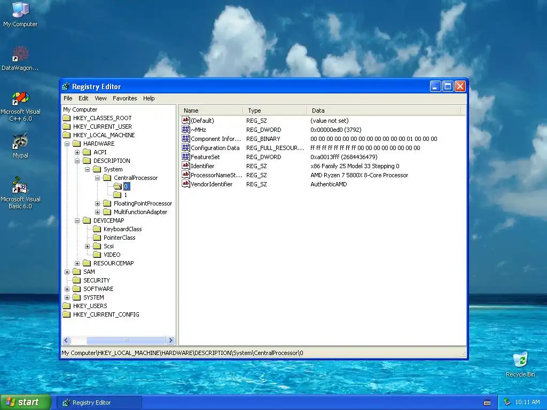Viewport: 547px width, 410px height.
Task: Click the tree pane horizontal scrollbar thumb
Action: (x=126, y=340)
